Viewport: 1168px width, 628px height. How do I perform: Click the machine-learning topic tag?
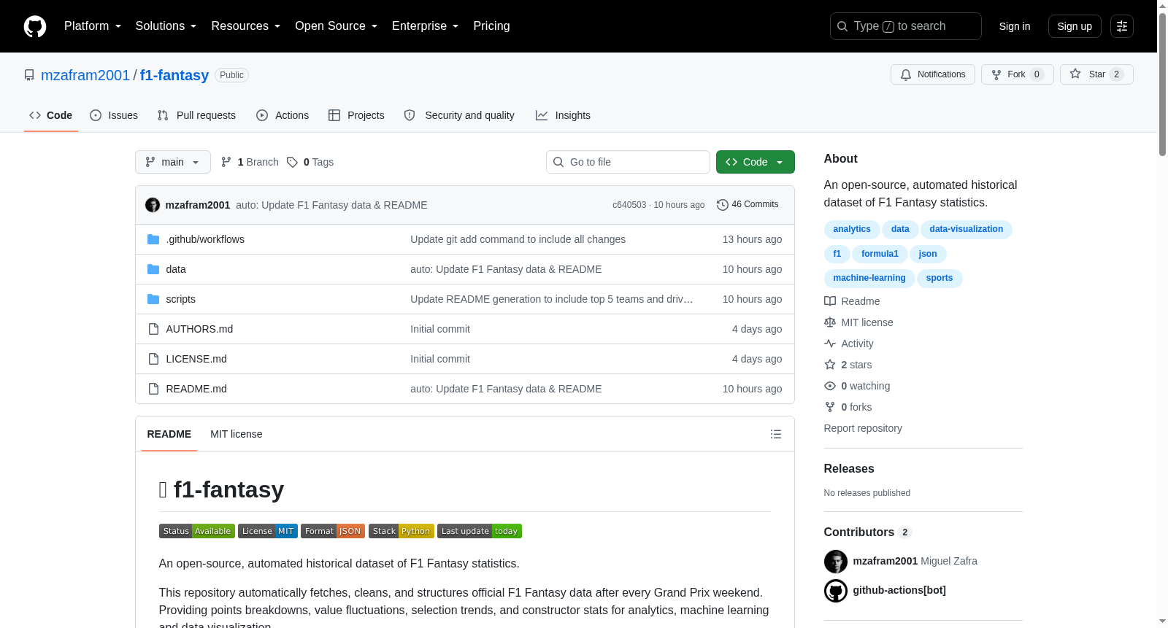click(x=869, y=278)
